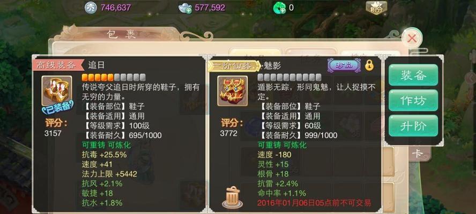
Task: Select the 卡 side tab
Action: 417,154
